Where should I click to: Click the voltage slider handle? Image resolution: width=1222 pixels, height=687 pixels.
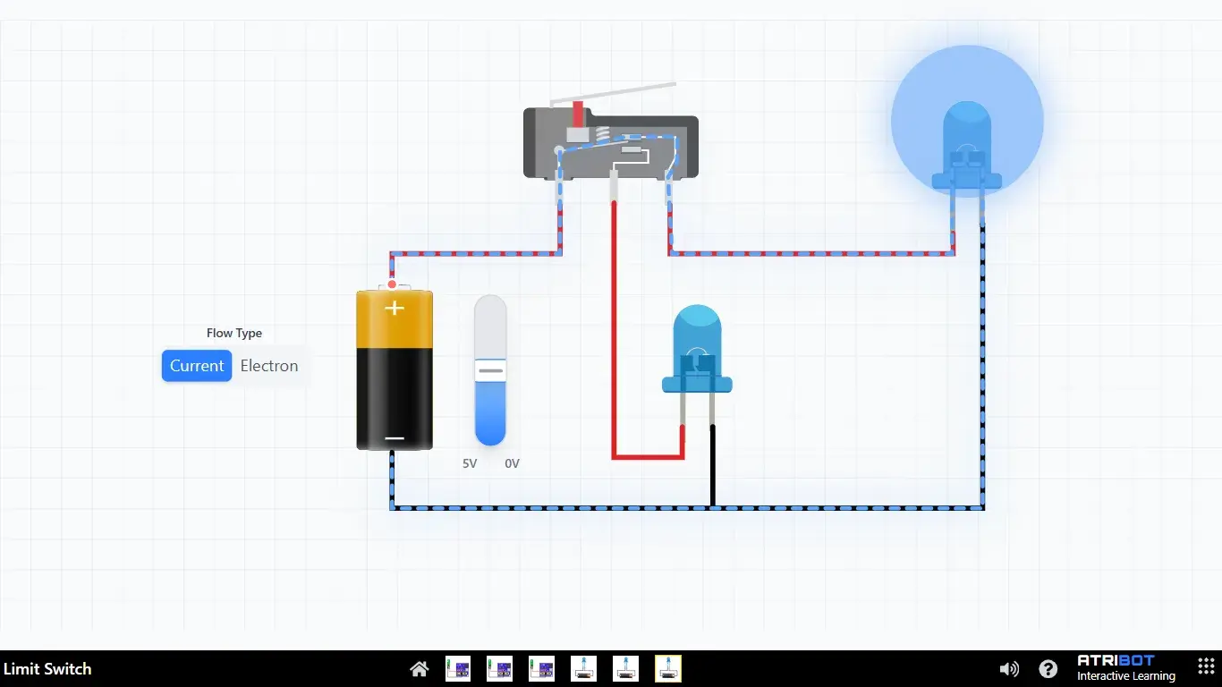point(490,369)
